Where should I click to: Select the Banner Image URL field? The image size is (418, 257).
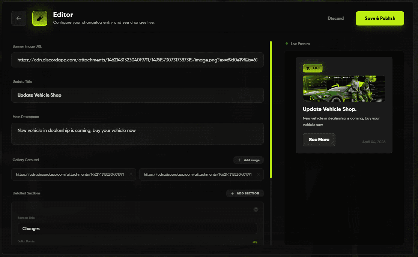pos(137,60)
